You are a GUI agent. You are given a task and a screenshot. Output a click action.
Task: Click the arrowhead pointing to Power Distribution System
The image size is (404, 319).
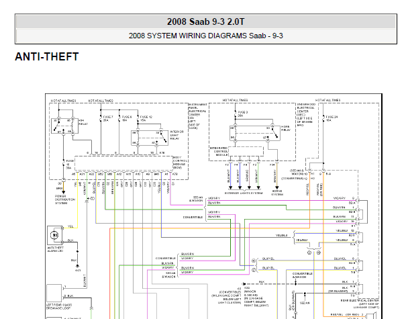(x=63, y=192)
